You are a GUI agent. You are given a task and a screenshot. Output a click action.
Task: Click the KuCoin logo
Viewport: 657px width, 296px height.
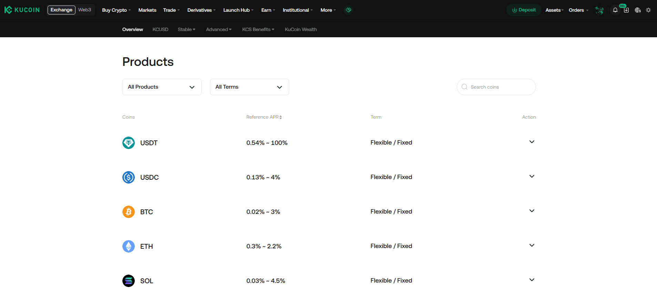[x=22, y=10]
